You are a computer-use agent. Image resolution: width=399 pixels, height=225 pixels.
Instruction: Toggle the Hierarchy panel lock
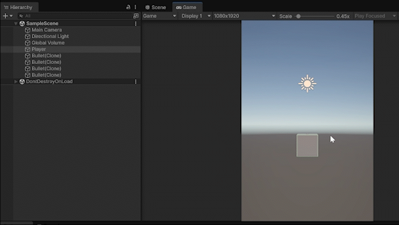click(x=128, y=7)
